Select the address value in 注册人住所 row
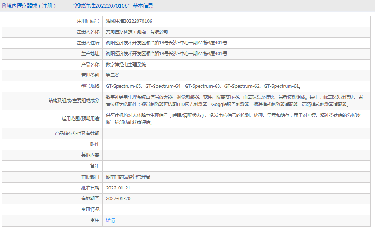Image resolution: width=375 pixels, height=230 pixels. tap(167, 43)
